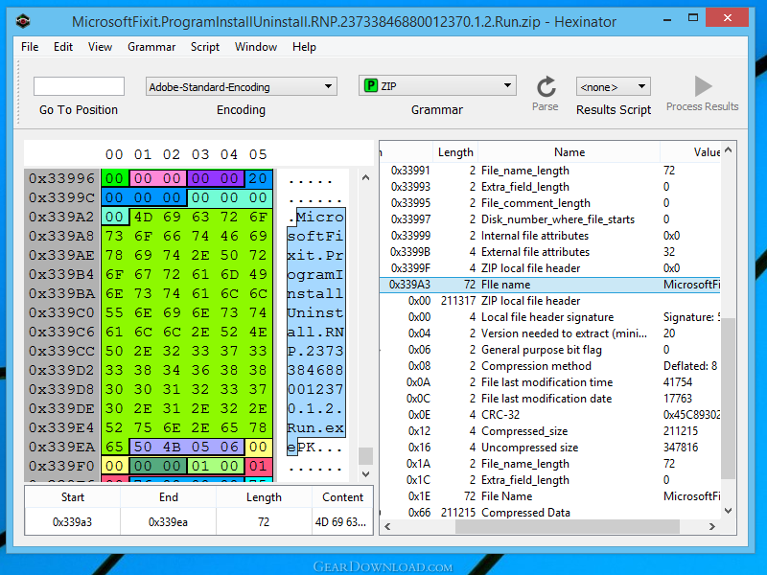
Task: Select the Extra_field_length row at 0x33993
Action: tap(549, 187)
